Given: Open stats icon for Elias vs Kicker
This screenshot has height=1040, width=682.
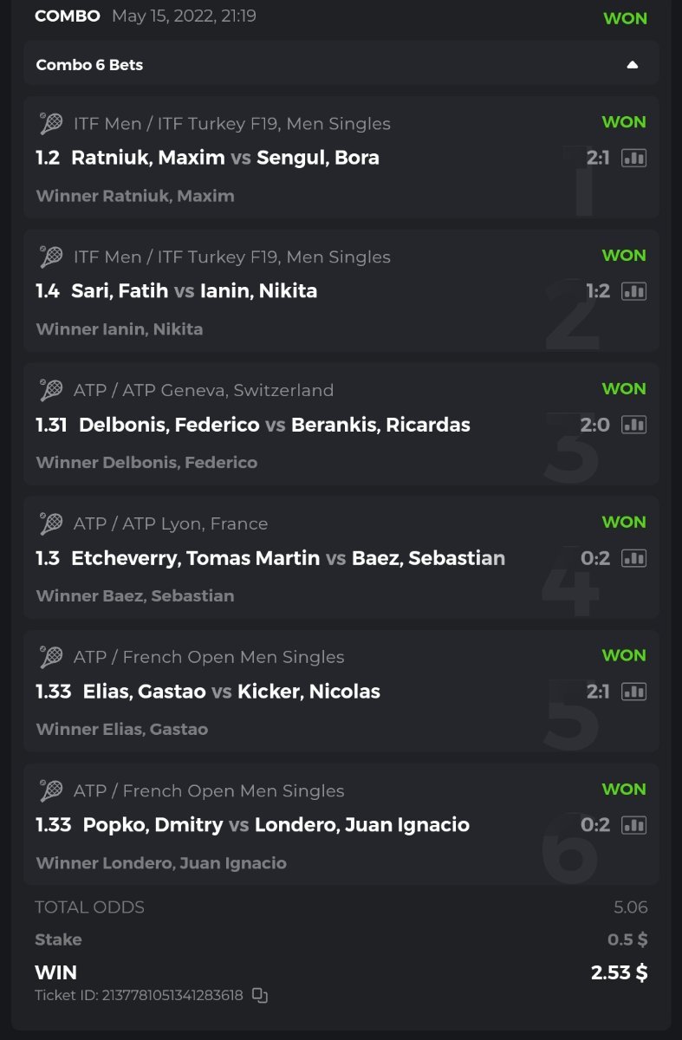Looking at the screenshot, I should click(x=633, y=692).
